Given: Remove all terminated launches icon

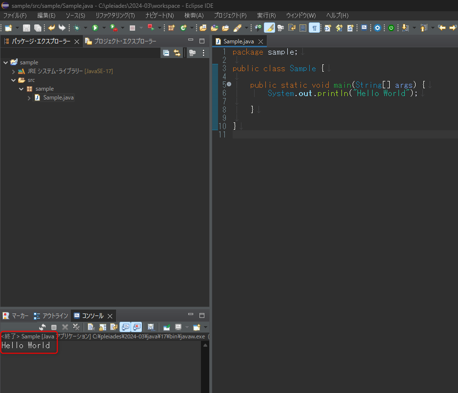Looking at the screenshot, I should [76, 327].
